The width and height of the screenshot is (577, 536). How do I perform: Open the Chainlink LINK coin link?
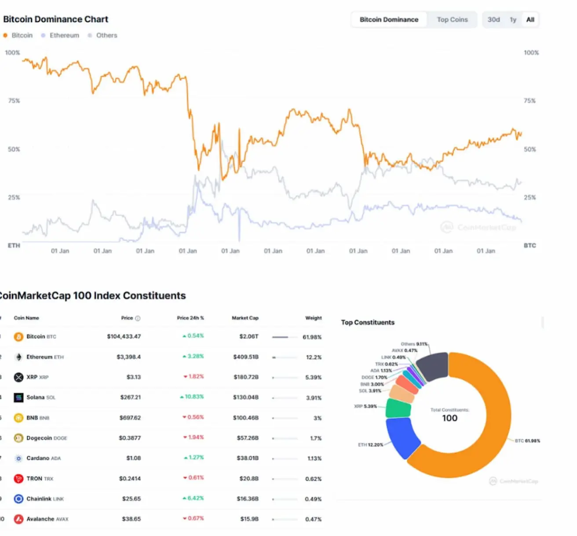45,499
